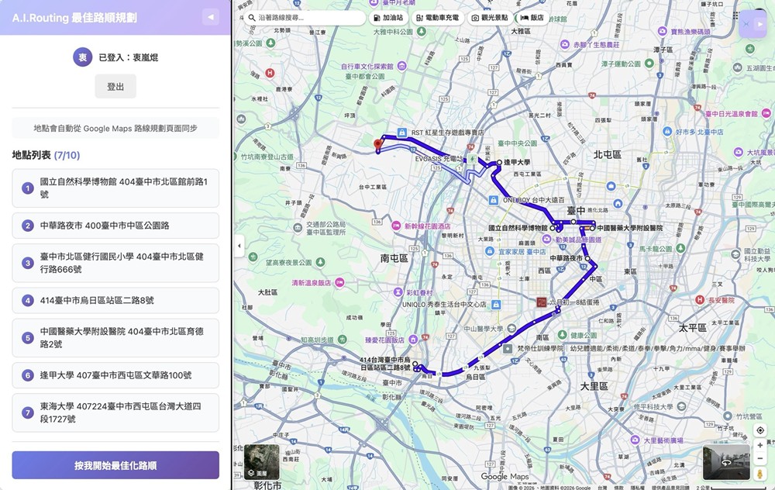Click the red destination pin on map
Viewport: 775px width, 490px height.
click(377, 144)
